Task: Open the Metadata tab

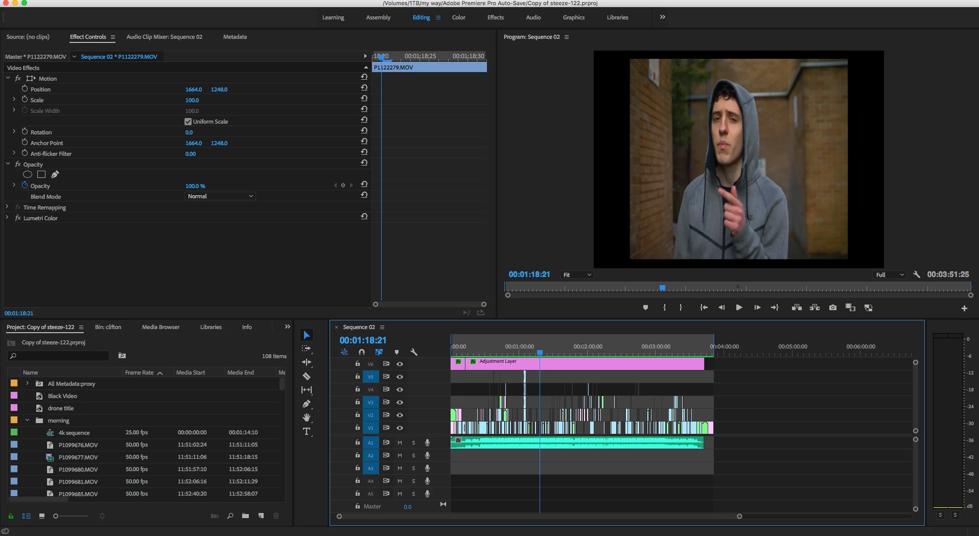Action: tap(235, 37)
